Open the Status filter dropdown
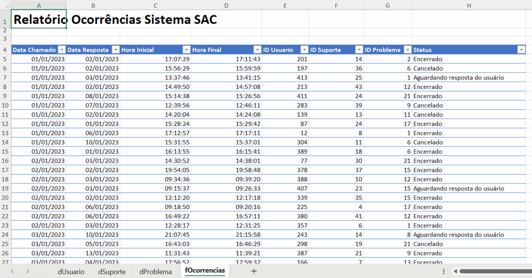Viewport: 532px width, 278px height. point(521,50)
